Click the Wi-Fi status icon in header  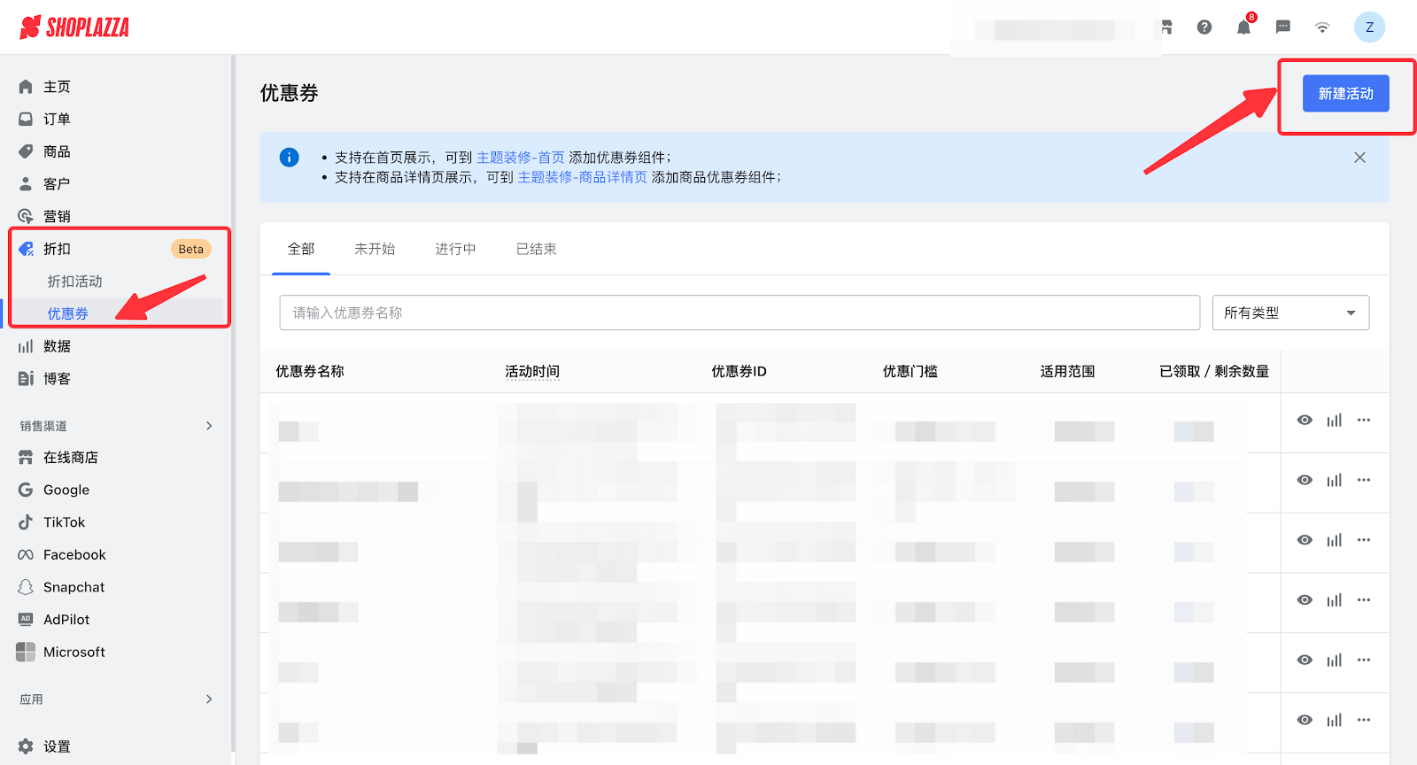click(1322, 27)
